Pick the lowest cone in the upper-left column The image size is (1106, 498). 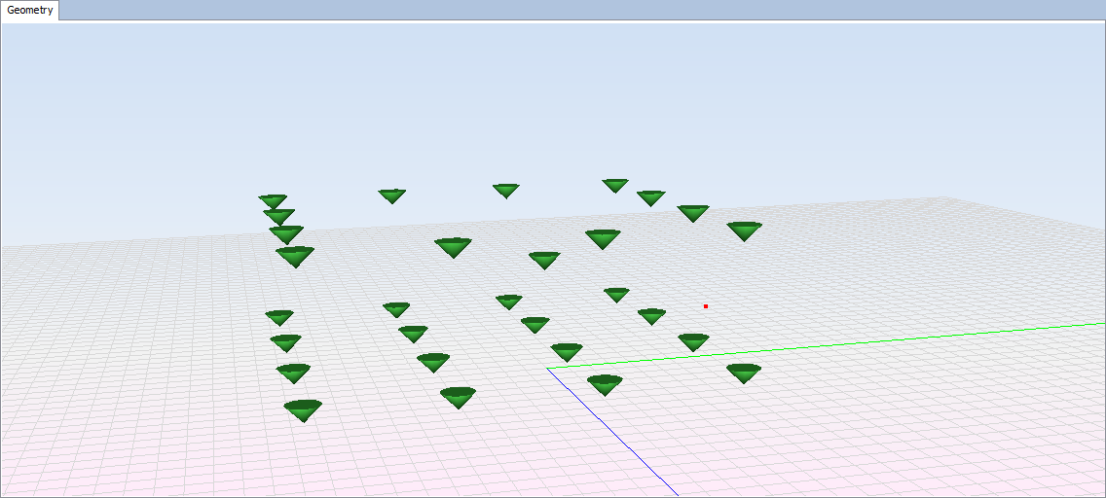294,256
